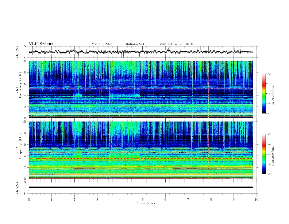Click time axis tick label "1"
The height and width of the screenshot is (224, 289).
point(51,199)
